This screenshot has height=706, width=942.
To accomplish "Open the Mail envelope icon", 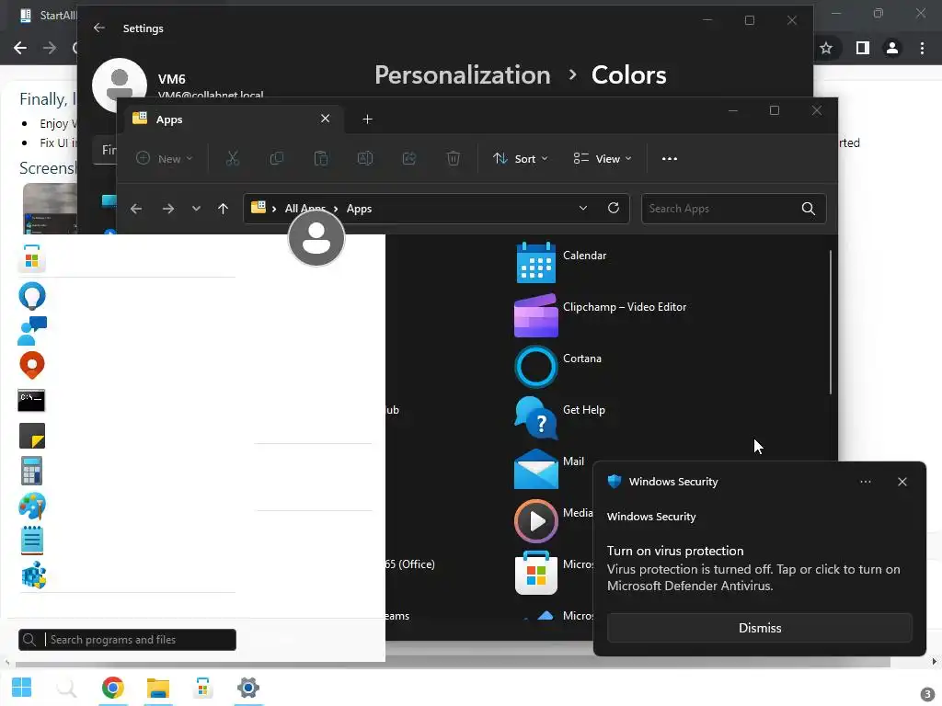I will (x=536, y=469).
